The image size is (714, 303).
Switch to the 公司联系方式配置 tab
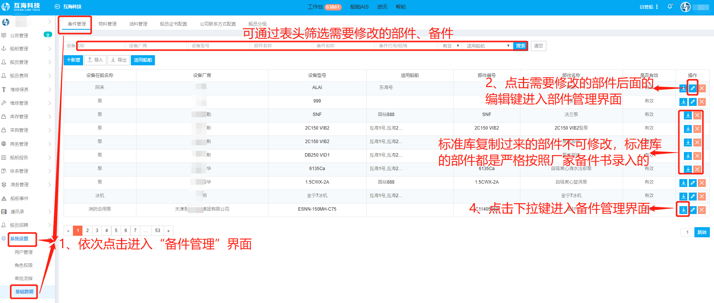[x=218, y=24]
